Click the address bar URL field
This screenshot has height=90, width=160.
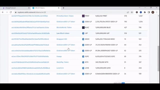(x=70, y=12)
